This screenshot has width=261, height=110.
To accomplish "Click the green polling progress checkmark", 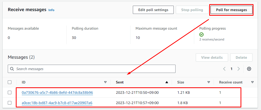I will tap(201, 34).
